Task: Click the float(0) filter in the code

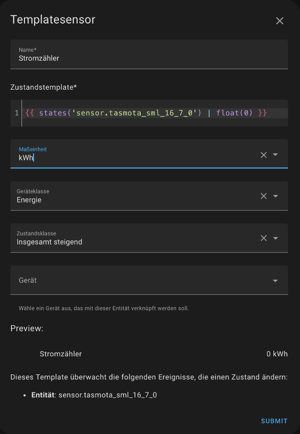Action: [x=233, y=113]
